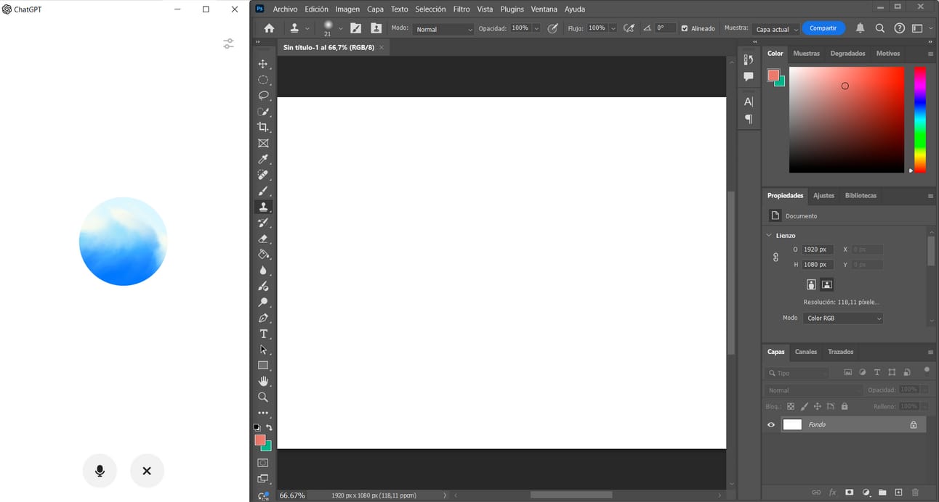Select the Path Selection tool
This screenshot has height=502, width=939.
pyautogui.click(x=263, y=350)
